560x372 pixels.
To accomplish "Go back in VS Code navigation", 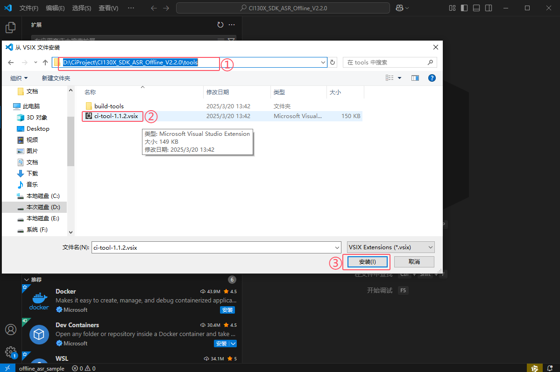I will 154,8.
